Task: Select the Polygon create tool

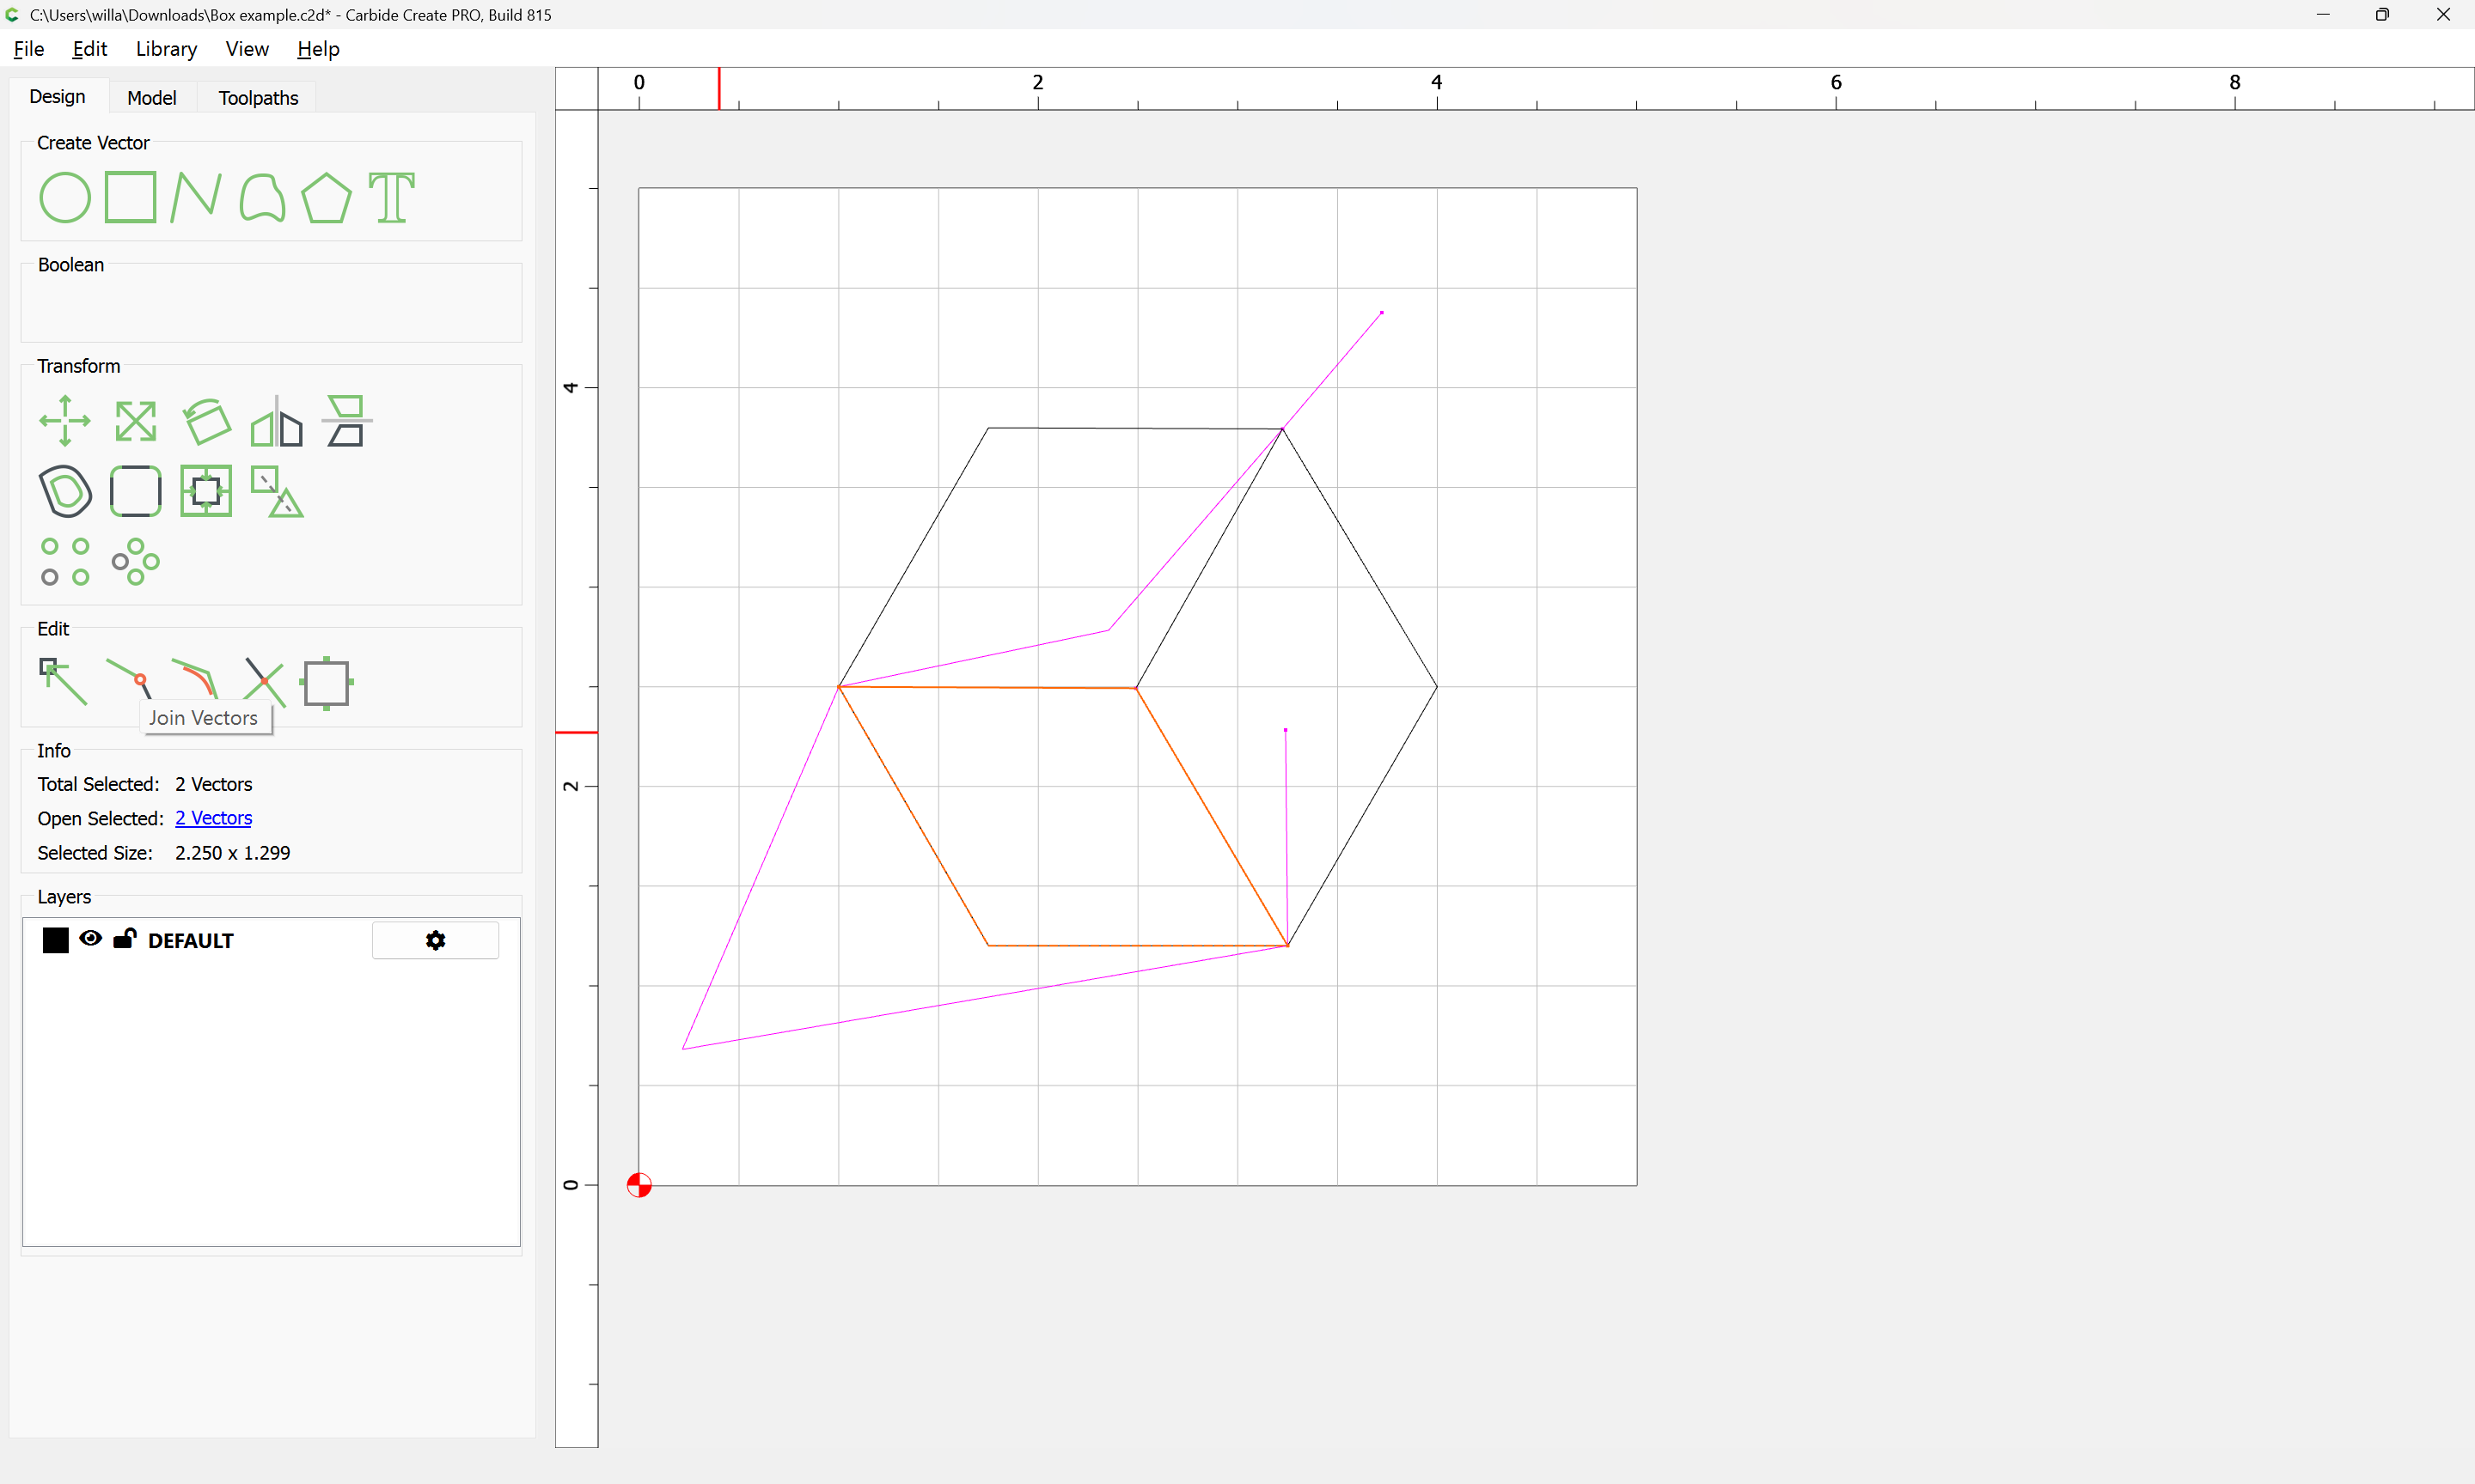Action: 326,198
